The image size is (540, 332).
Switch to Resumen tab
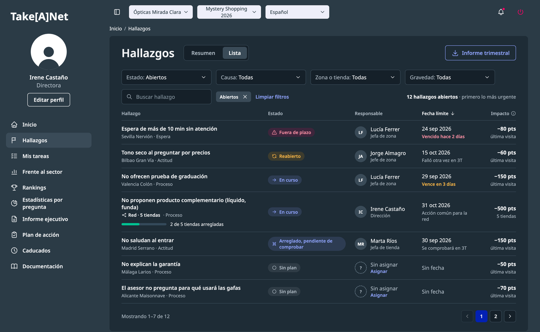coord(203,53)
